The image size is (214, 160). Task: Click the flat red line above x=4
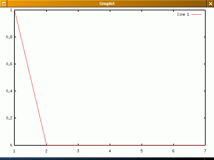(x=110, y=145)
